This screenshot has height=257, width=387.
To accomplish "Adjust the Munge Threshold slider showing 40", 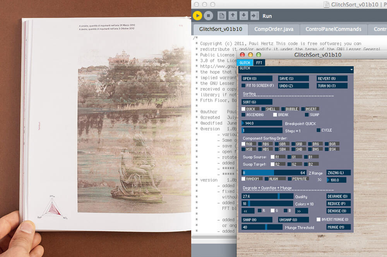I will 262,227.
